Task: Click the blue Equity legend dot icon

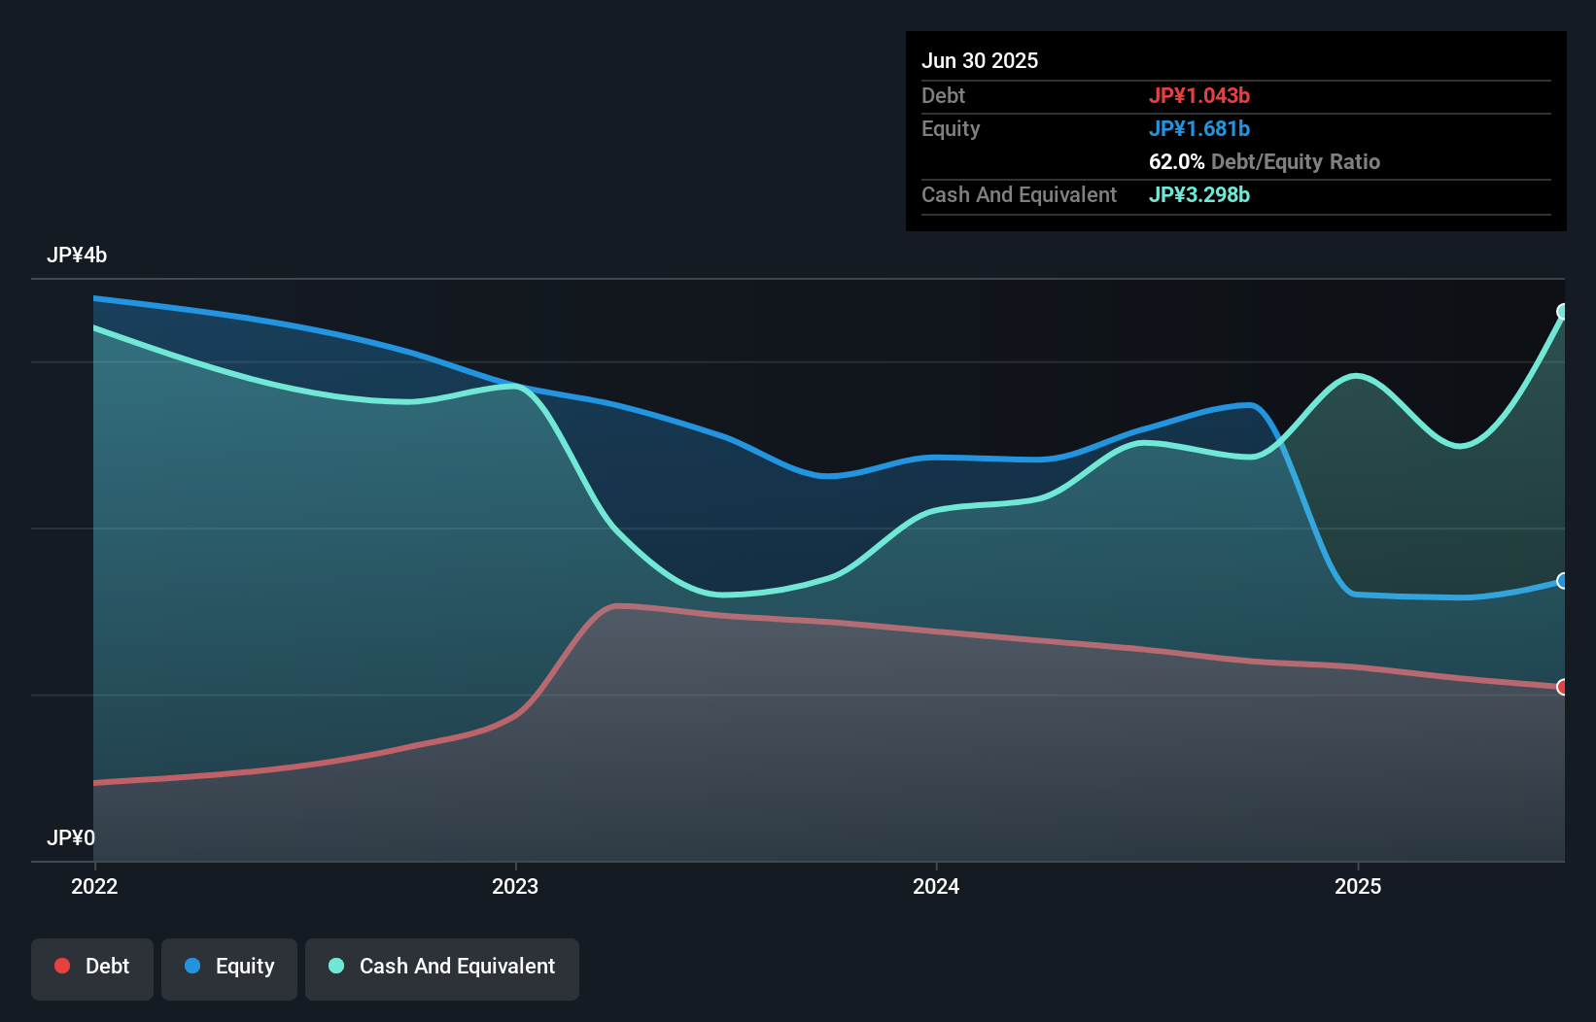Action: coord(193,966)
